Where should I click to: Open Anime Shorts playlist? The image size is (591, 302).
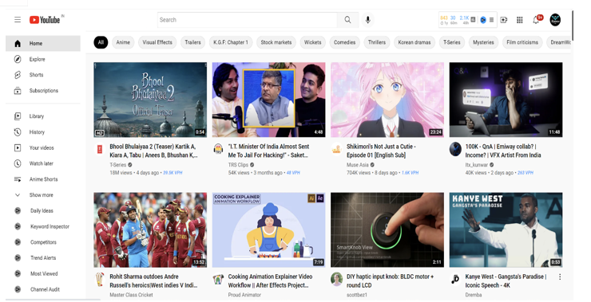click(43, 179)
